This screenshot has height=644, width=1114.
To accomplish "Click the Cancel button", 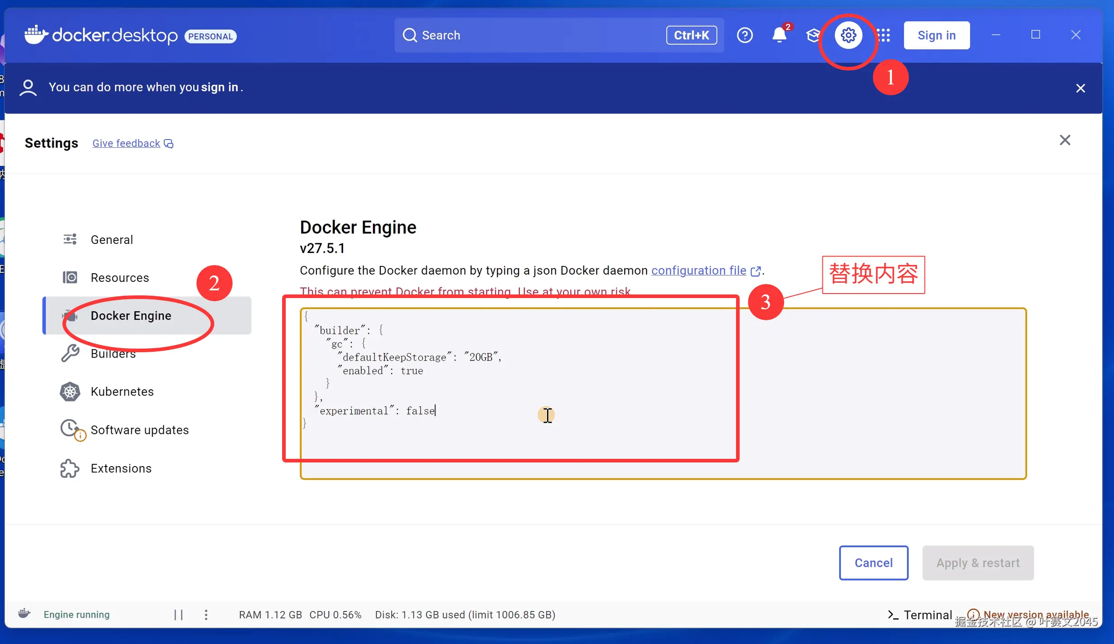I will pyautogui.click(x=873, y=563).
